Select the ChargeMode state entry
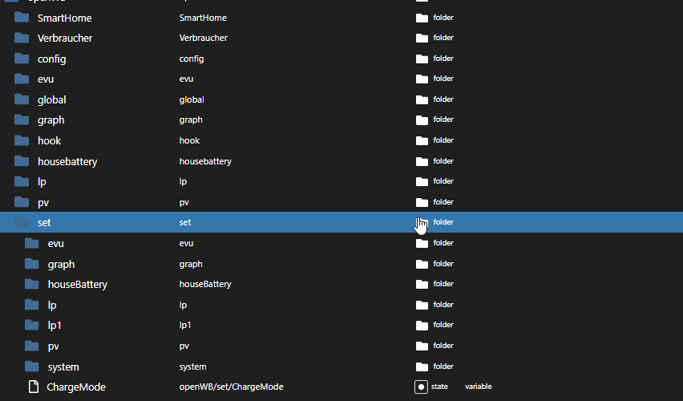 coord(76,387)
